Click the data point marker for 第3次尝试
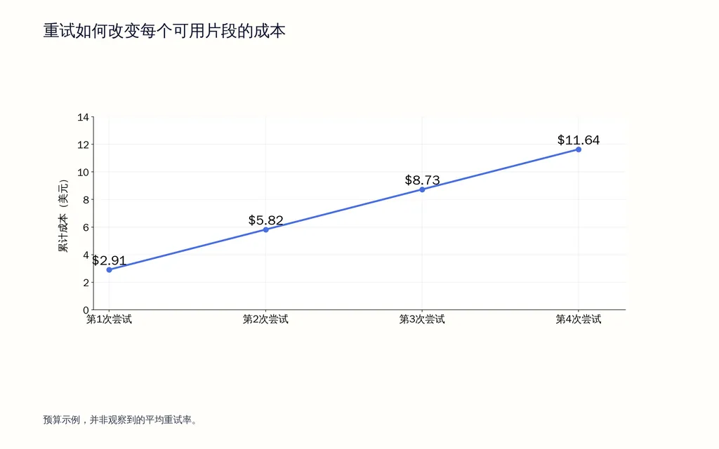This screenshot has height=449, width=719. [422, 189]
